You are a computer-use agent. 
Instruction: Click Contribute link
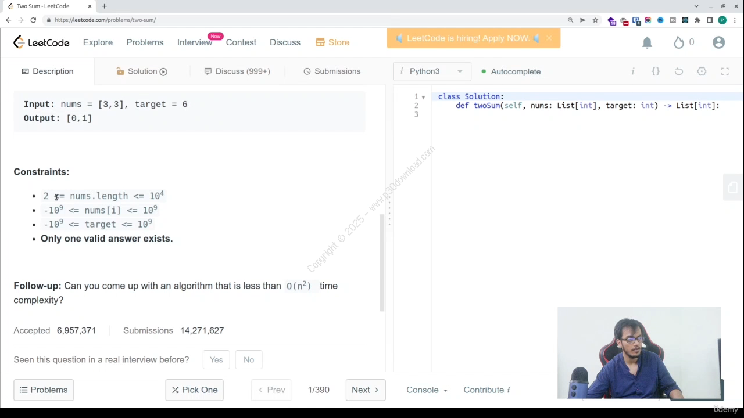pos(487,390)
